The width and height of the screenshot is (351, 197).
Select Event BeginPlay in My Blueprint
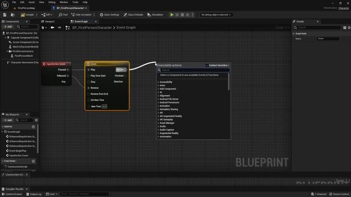[x=18, y=151]
